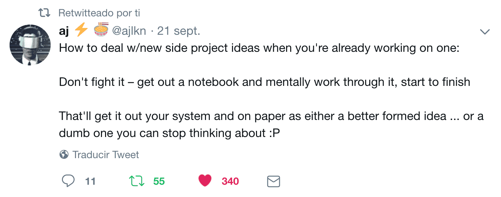Click the Traducir Tweet link
Image resolution: width=501 pixels, height=197 pixels.
point(106,155)
